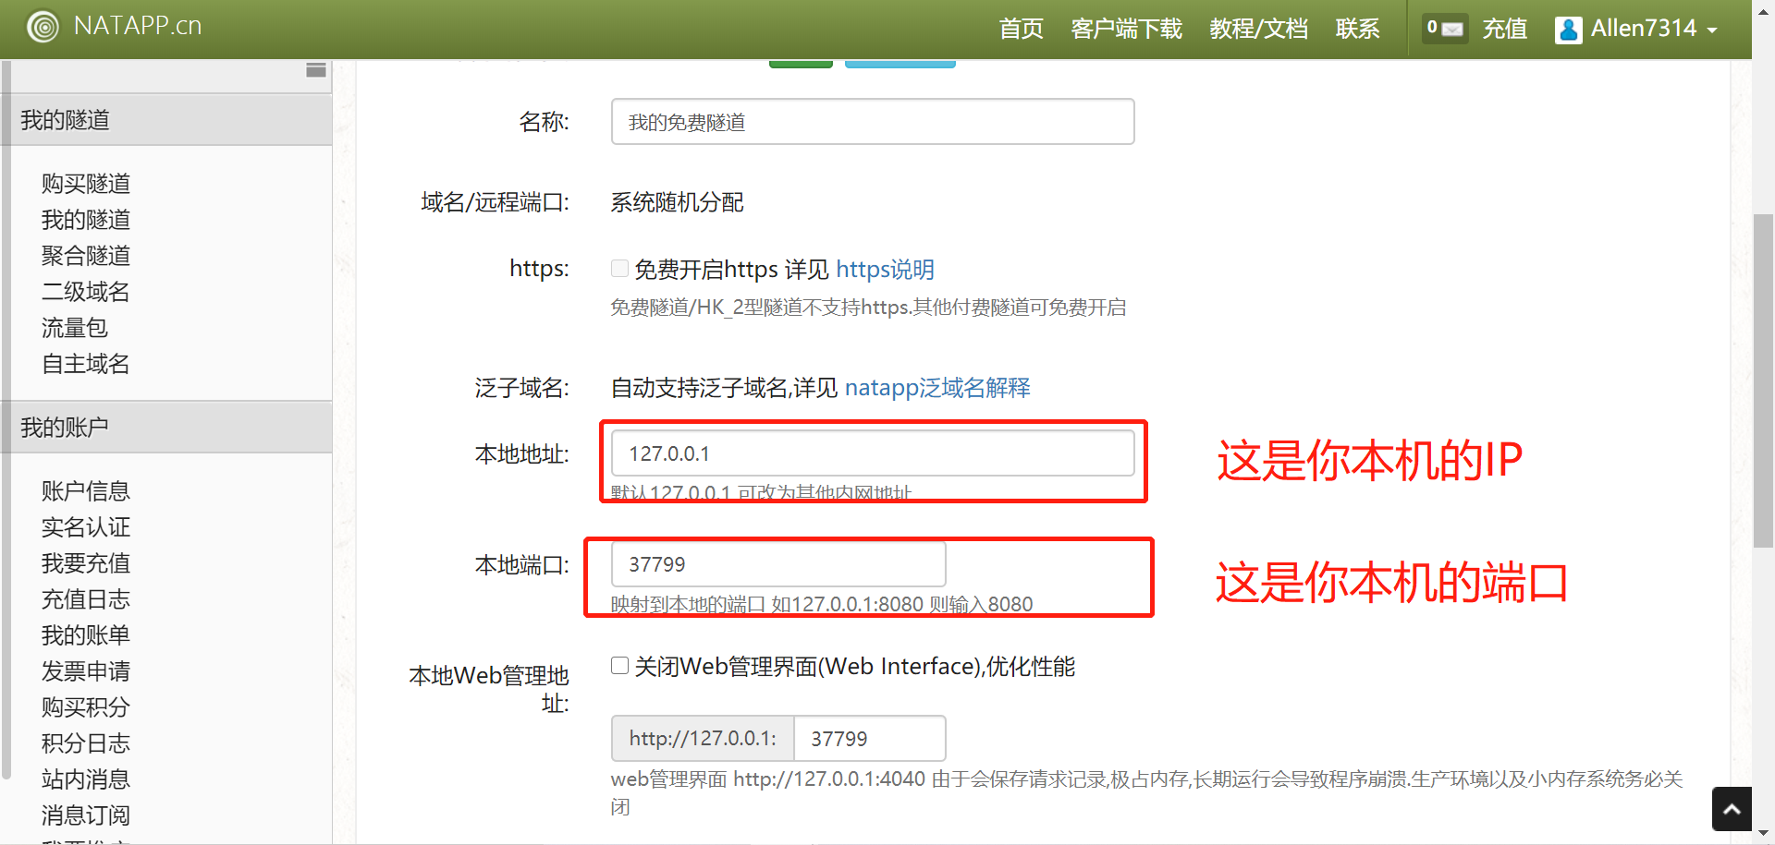Open 积分日志 in sidebar
Viewport: 1775px width, 845px height.
tap(86, 743)
